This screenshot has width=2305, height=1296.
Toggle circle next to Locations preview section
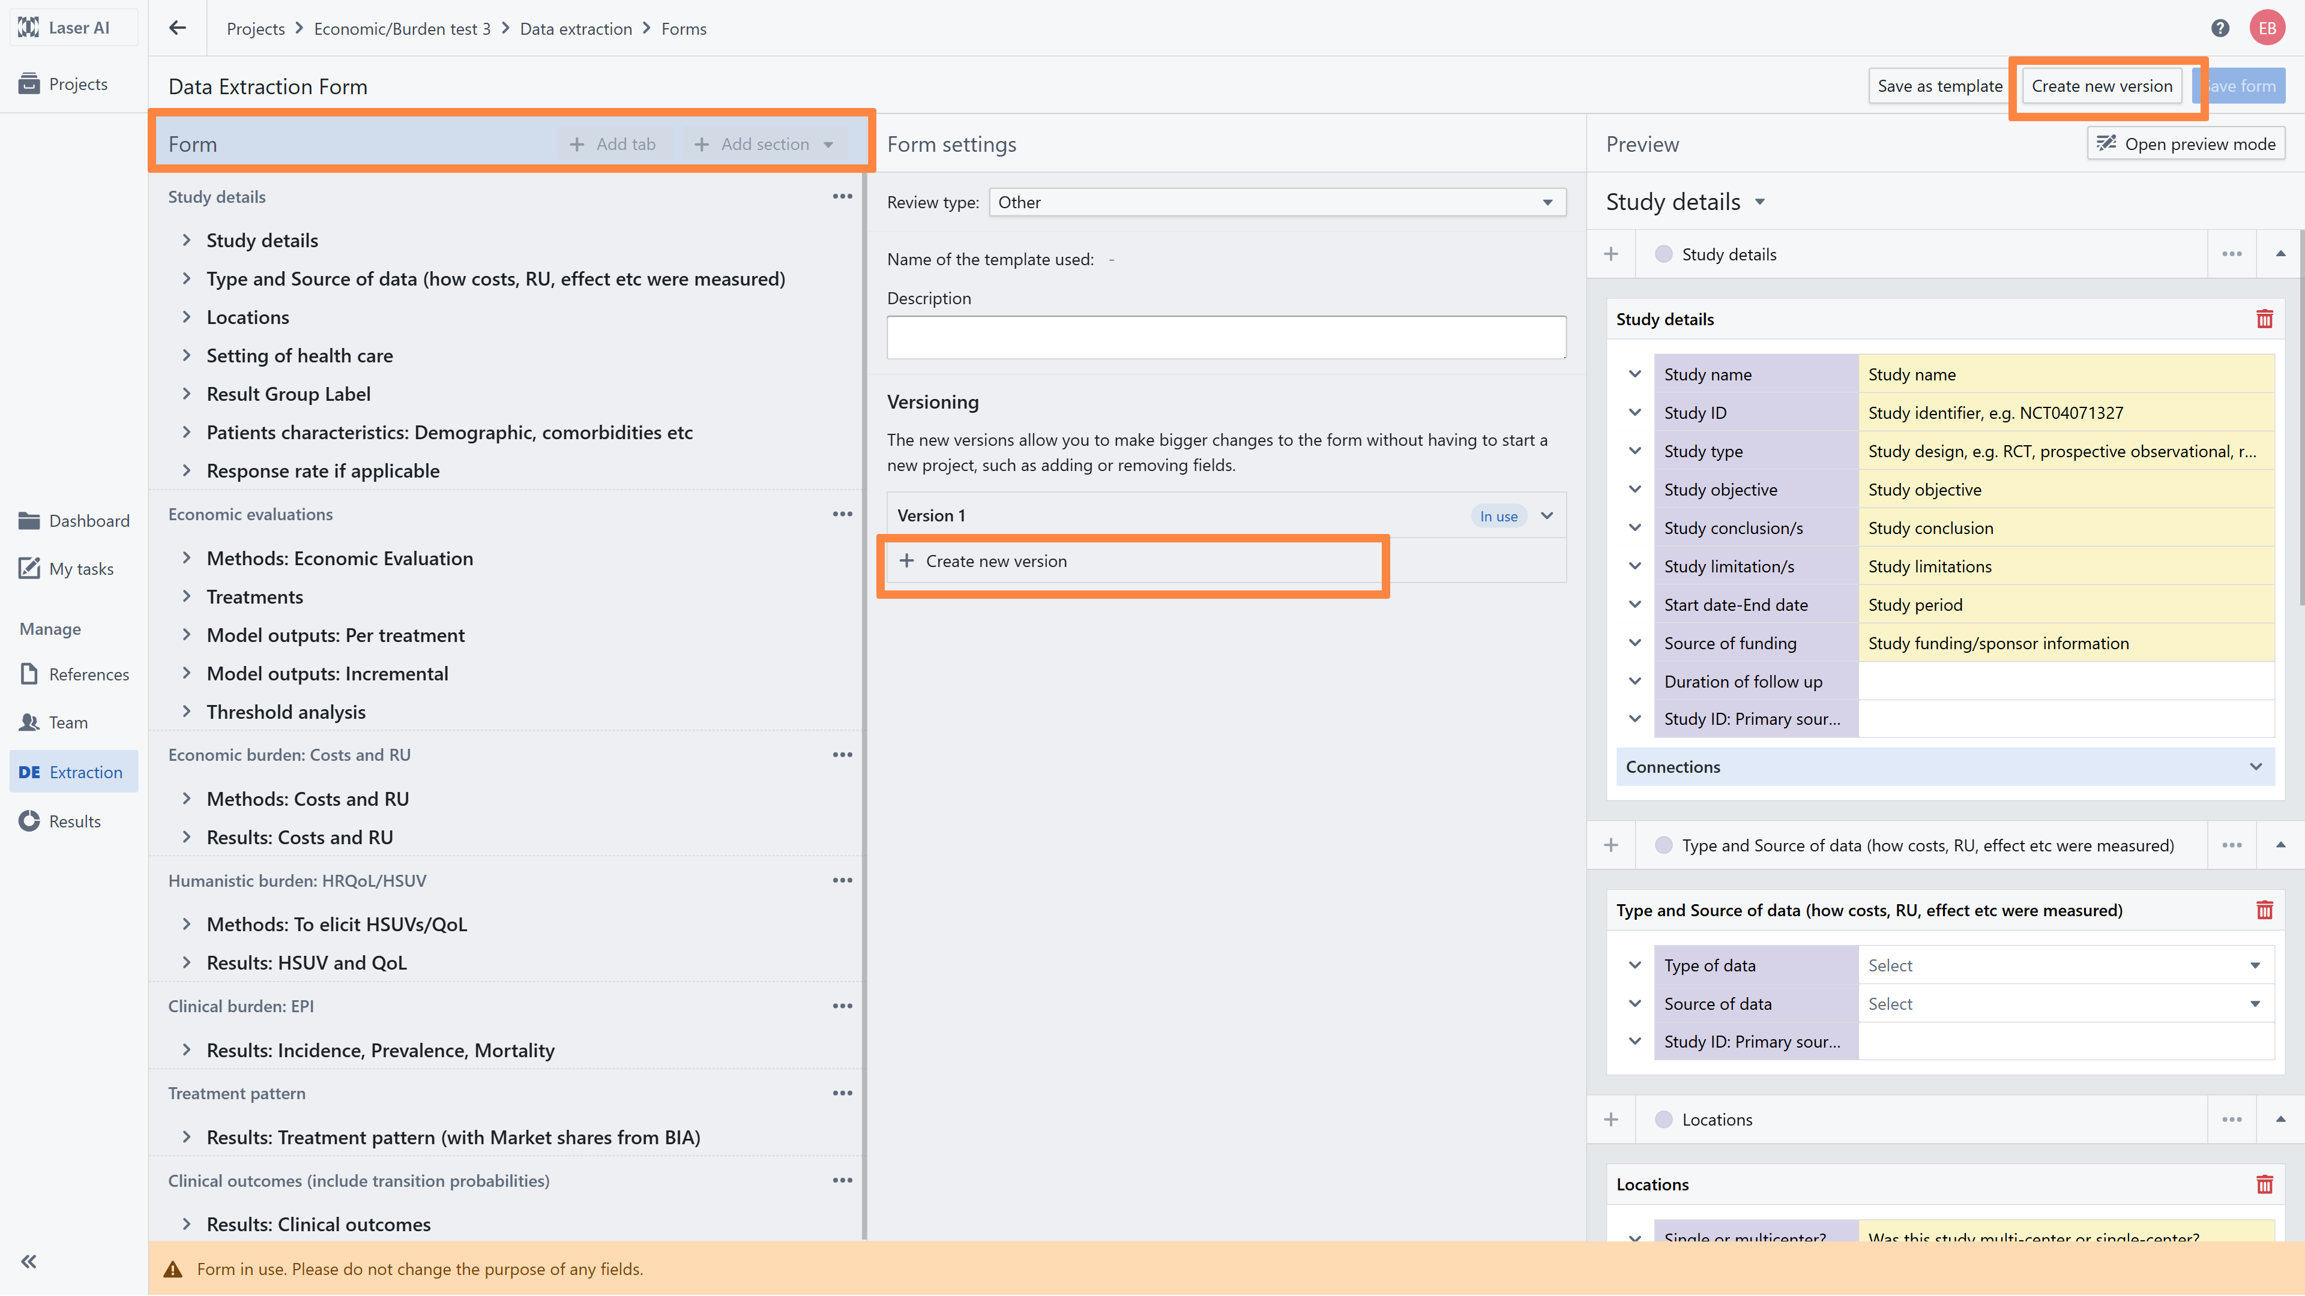pos(1663,1119)
